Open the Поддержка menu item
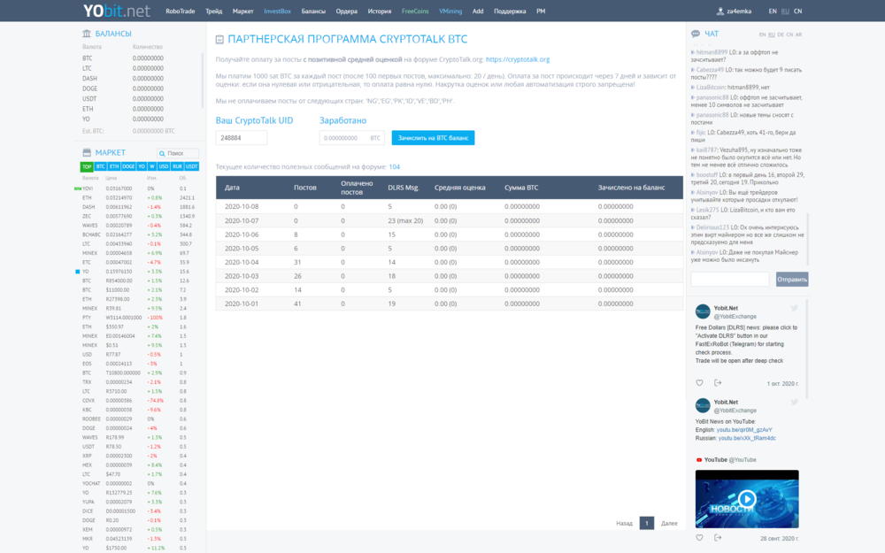 tap(510, 12)
